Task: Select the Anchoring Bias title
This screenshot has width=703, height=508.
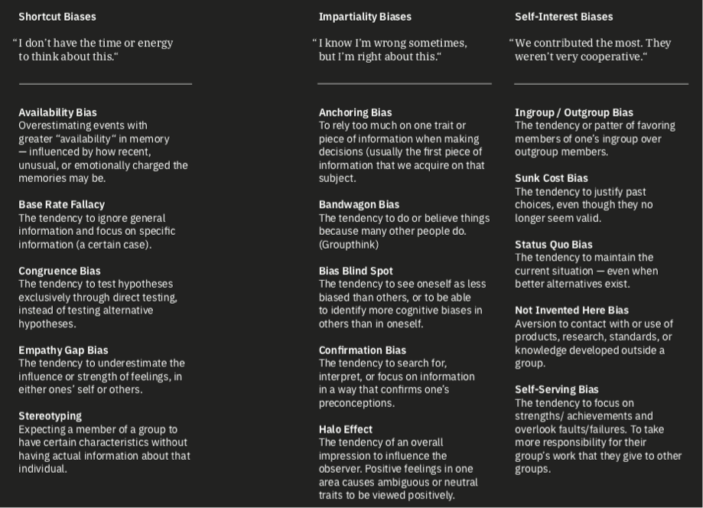Action: 355,112
